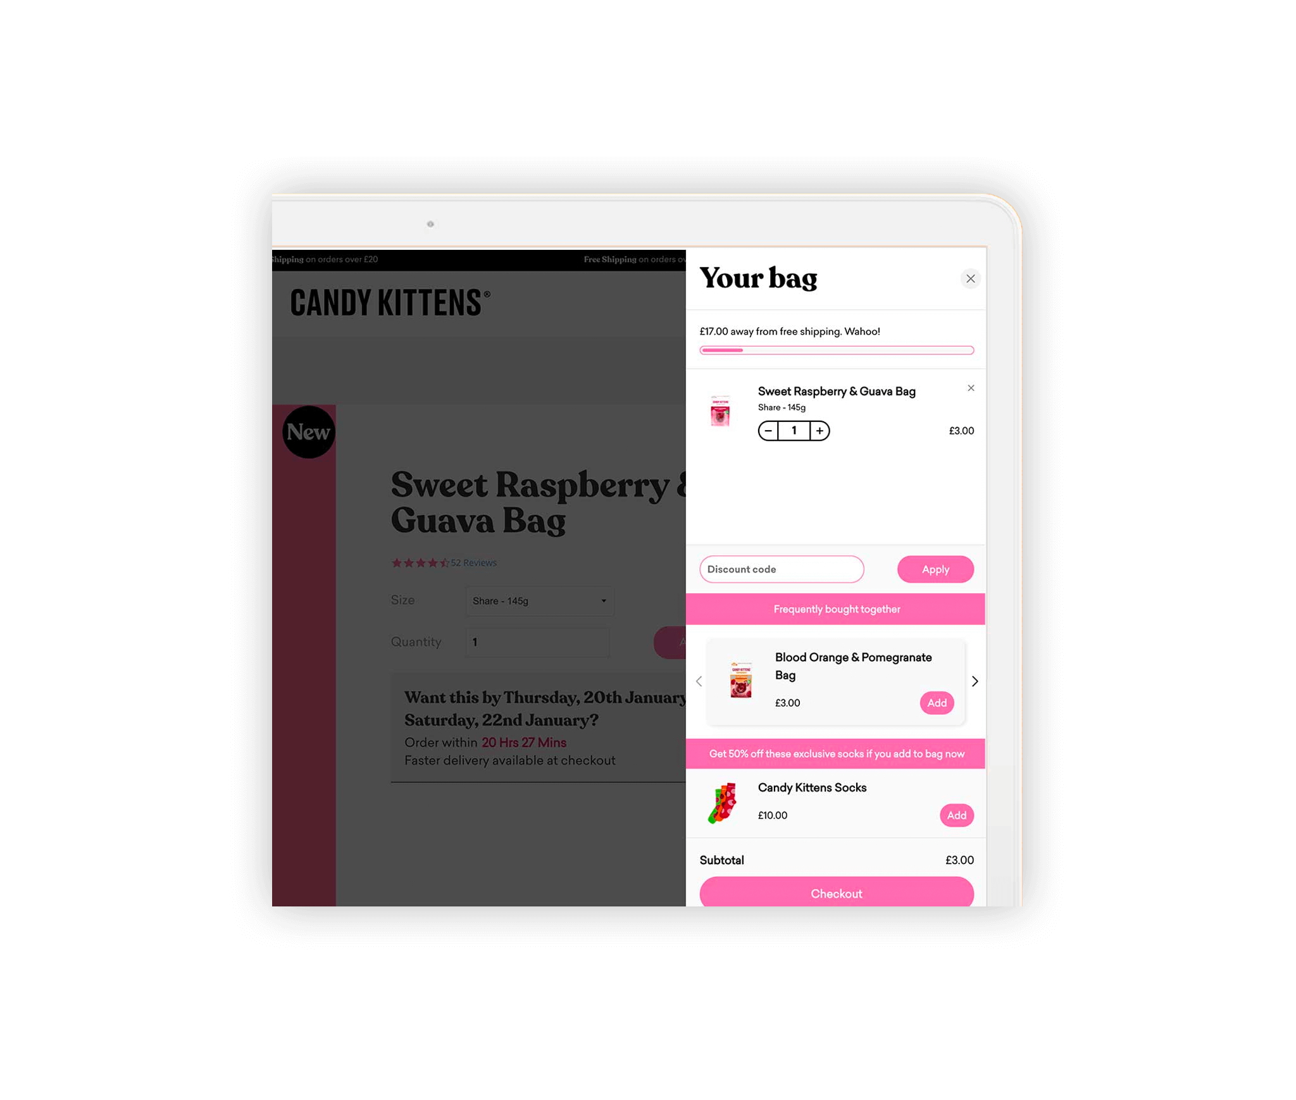Click the right carousel arrow for suggestions
The width and height of the screenshot is (1296, 1100).
point(975,680)
